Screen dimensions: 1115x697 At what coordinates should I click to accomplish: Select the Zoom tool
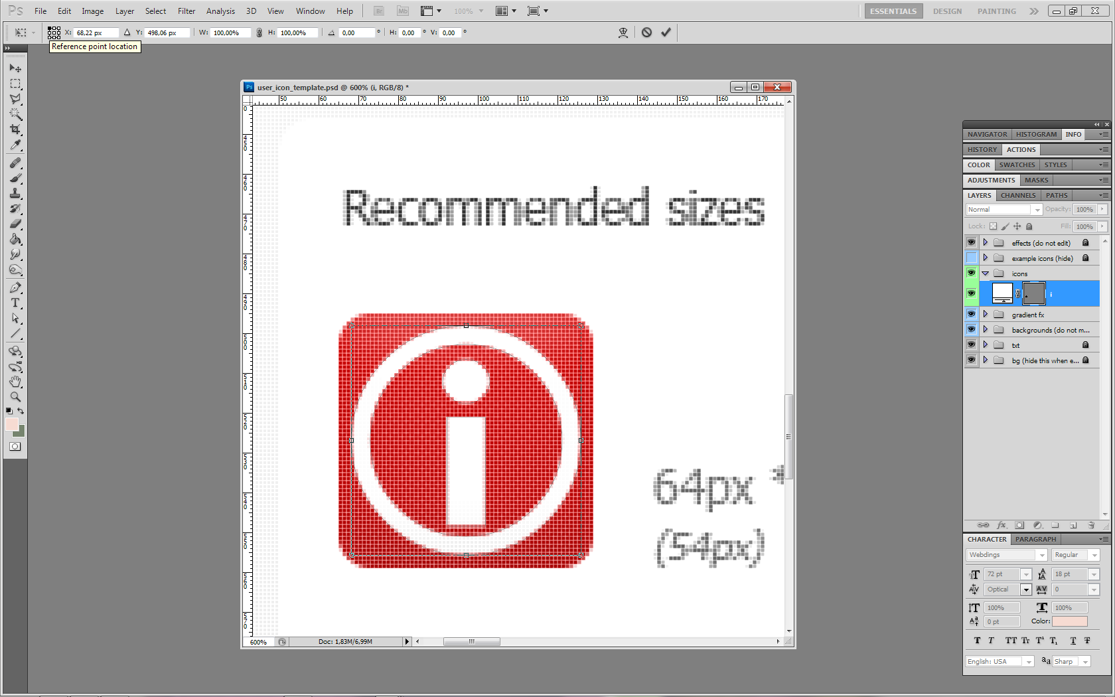(15, 397)
